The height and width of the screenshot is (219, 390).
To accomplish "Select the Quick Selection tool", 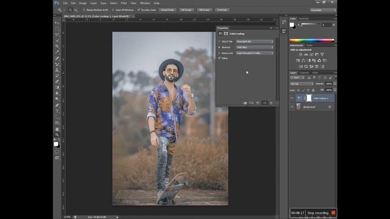I will coord(57,41).
